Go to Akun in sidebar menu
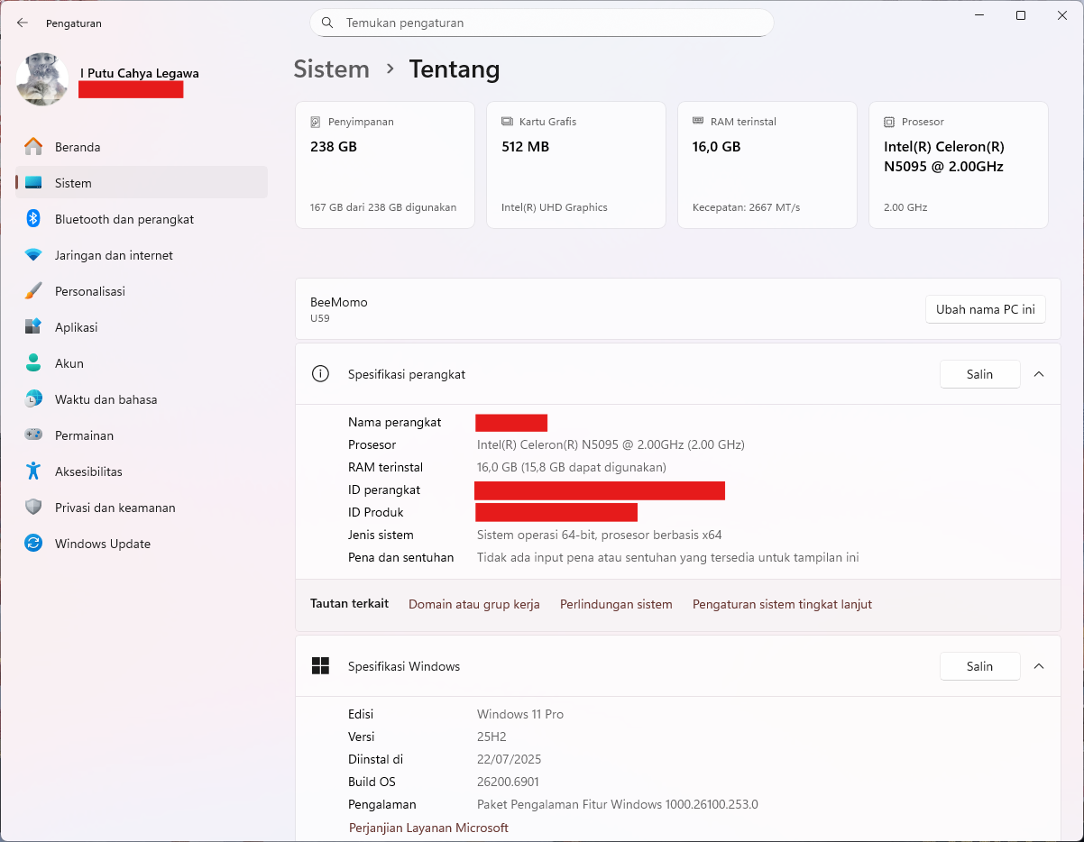The image size is (1084, 842). point(69,363)
